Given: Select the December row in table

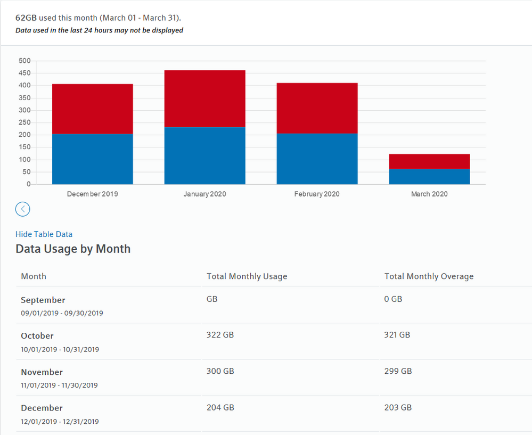Looking at the screenshot, I should [42, 408].
